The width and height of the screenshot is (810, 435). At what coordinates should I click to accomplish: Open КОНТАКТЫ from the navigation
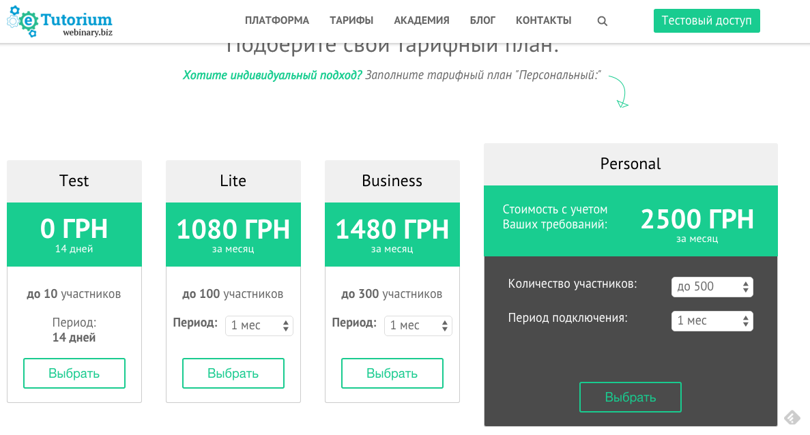[543, 20]
